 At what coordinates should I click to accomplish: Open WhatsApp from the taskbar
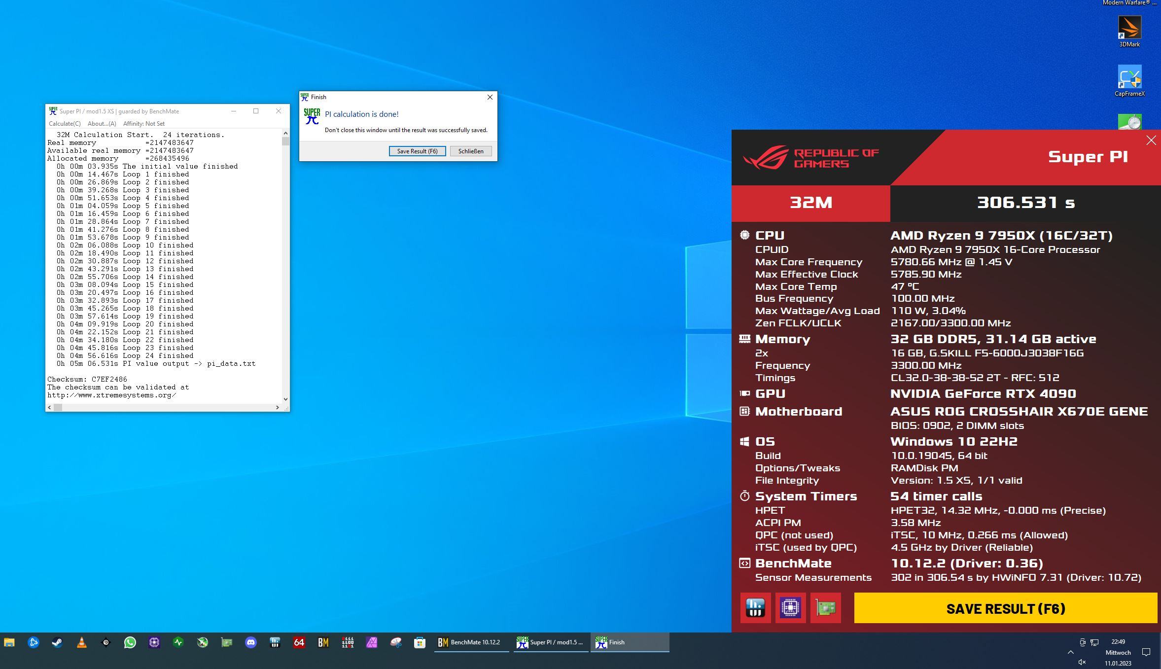(130, 642)
